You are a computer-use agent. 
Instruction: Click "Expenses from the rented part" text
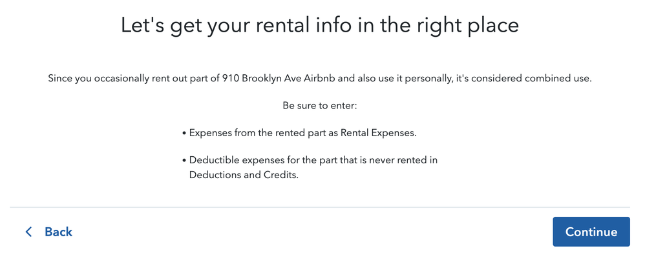tap(258, 132)
